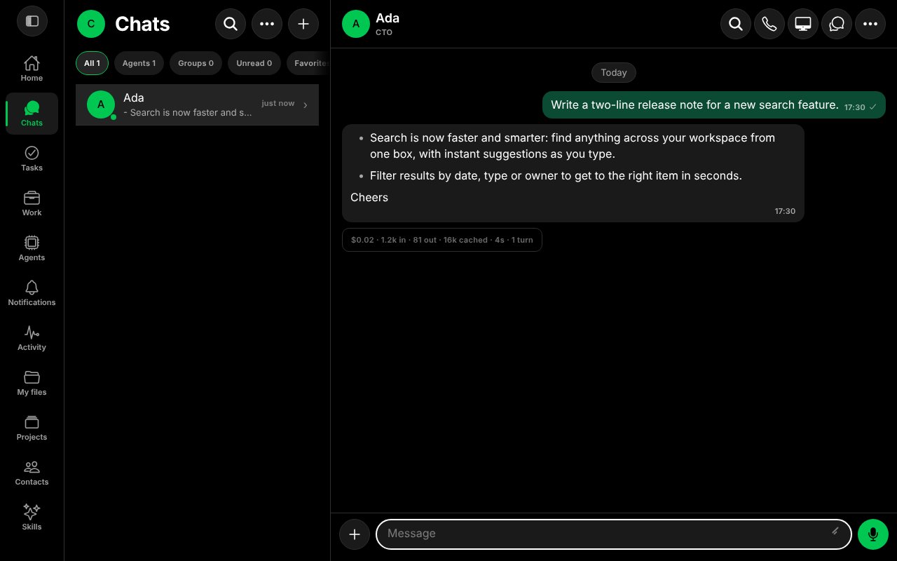Viewport: 897px width, 561px height.
Task: Open My files folder
Action: click(32, 383)
